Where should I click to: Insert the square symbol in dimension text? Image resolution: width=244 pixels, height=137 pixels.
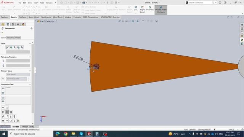click(x=3, y=121)
